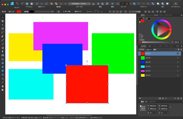
Task: Click the eyedropper in the Color panel
Action: tap(146, 19)
